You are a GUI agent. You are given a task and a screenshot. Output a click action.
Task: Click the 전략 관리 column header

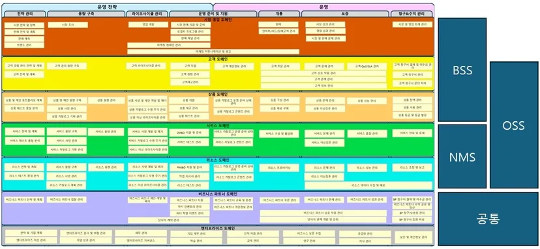pyautogui.click(x=25, y=14)
